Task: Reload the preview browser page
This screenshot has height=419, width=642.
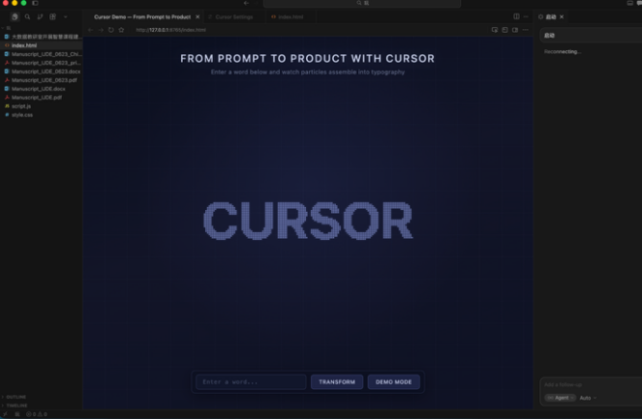Action: pyautogui.click(x=111, y=30)
